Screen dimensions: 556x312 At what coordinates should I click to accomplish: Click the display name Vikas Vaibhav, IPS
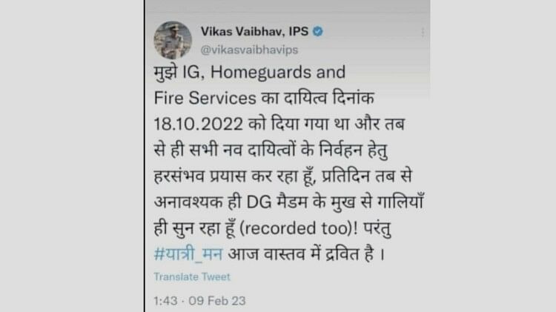[x=254, y=31]
